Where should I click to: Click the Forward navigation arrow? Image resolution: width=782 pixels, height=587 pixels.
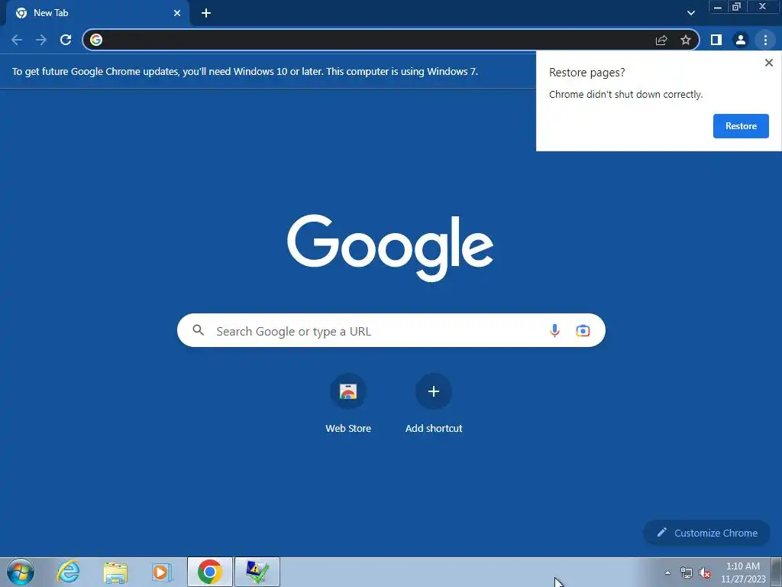tap(41, 40)
